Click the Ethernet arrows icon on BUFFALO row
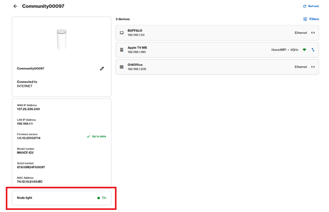 coord(313,33)
